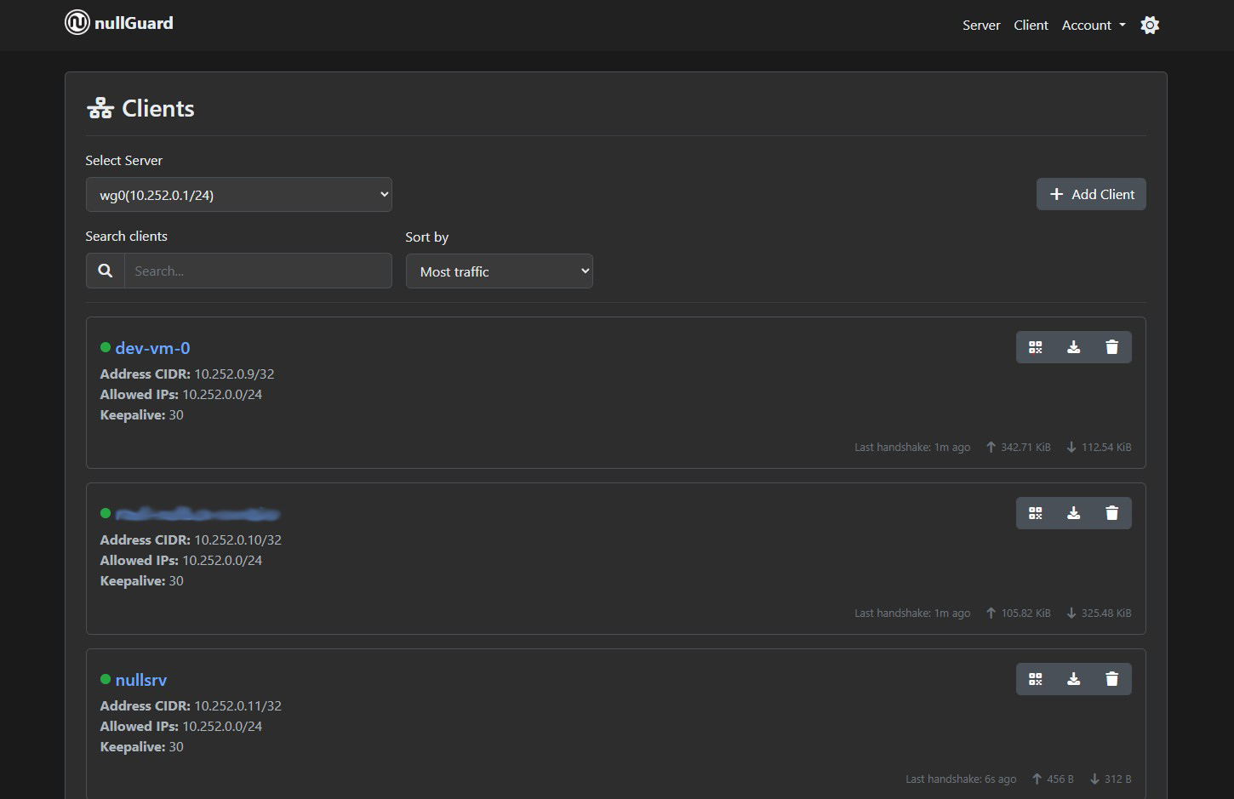
Task: Click download value 112.54 KiB
Action: click(x=1099, y=447)
